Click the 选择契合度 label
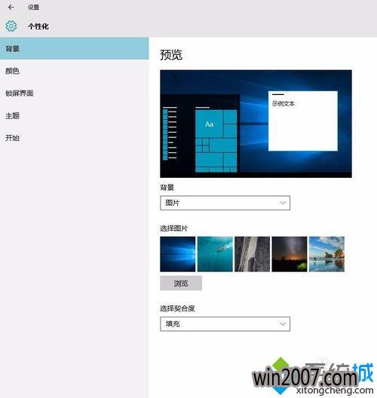Screen dimensions: 377x398 coord(177,308)
